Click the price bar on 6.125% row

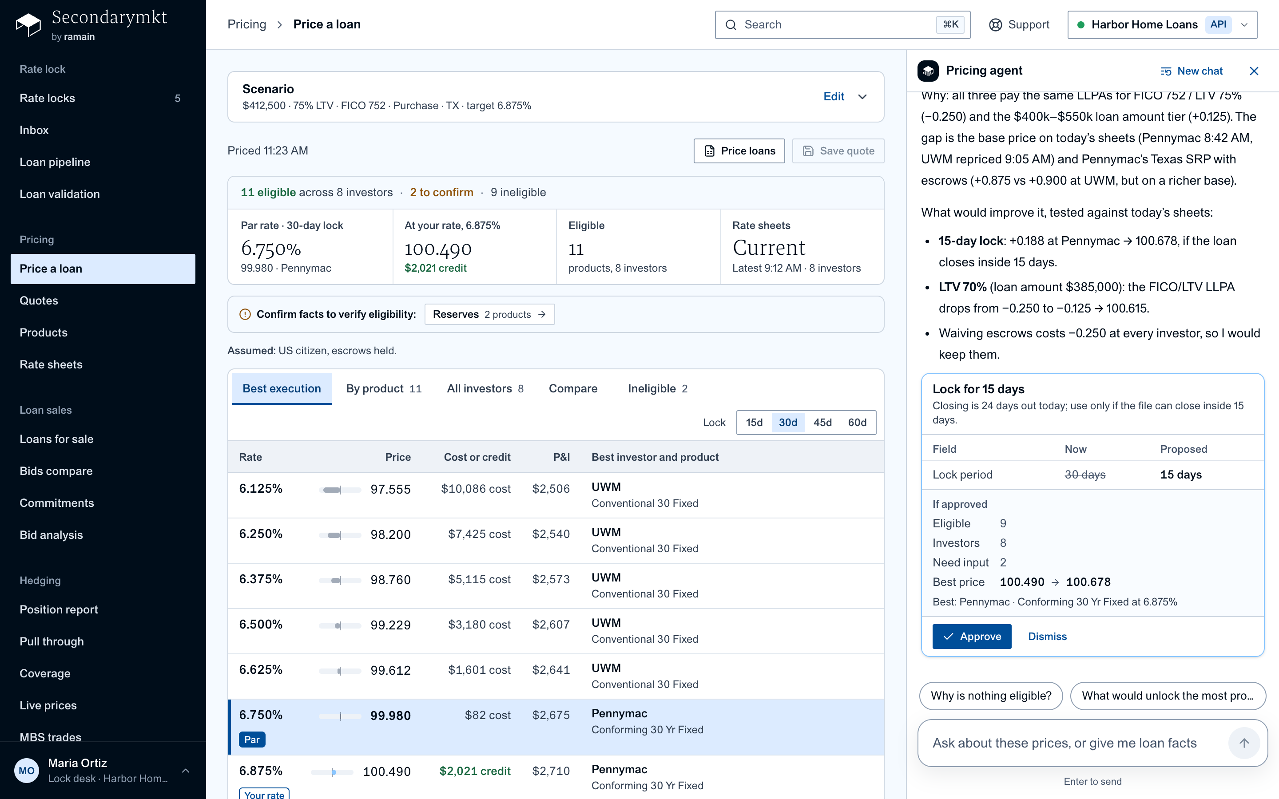[340, 490]
